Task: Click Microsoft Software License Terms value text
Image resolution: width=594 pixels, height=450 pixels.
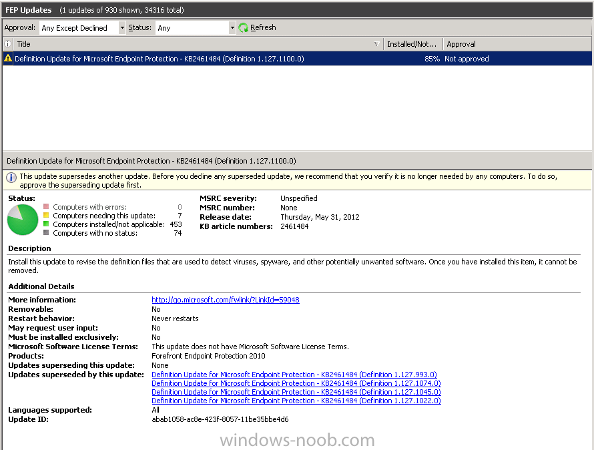Action: point(250,347)
